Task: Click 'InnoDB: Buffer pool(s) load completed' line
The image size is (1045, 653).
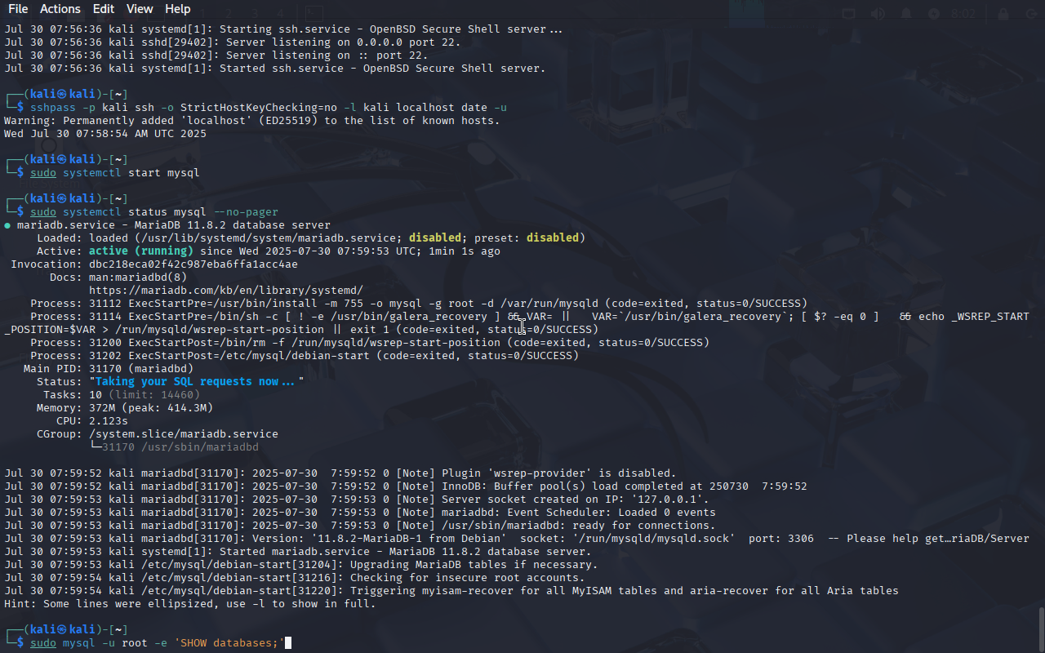Action: (x=406, y=486)
